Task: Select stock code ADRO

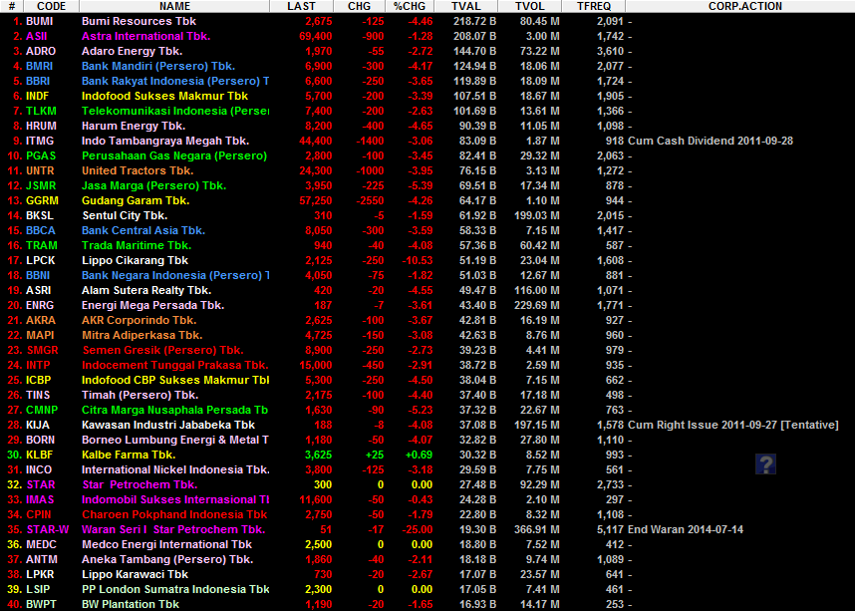Action: [41, 51]
